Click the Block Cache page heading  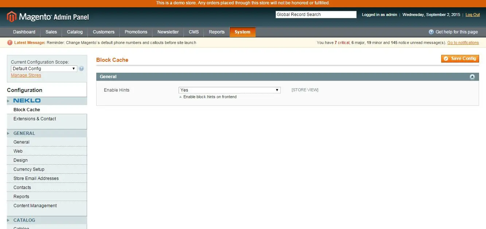112,60
